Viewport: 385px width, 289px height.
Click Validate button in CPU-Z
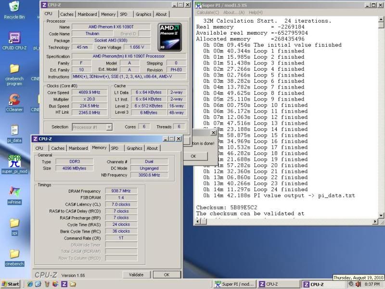(136, 275)
